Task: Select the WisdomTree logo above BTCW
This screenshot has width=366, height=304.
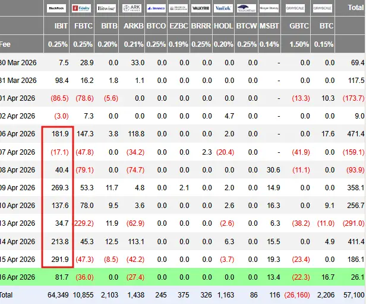Action: coord(246,8)
